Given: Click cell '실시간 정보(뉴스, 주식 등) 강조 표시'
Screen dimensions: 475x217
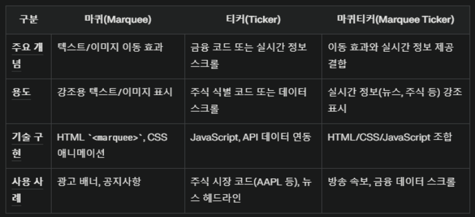Looking at the screenshot, I should pos(395,101).
